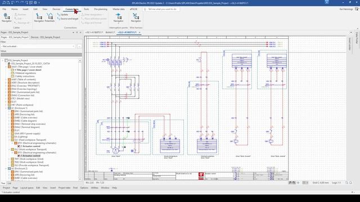Click the Update connections button

[62, 15]
